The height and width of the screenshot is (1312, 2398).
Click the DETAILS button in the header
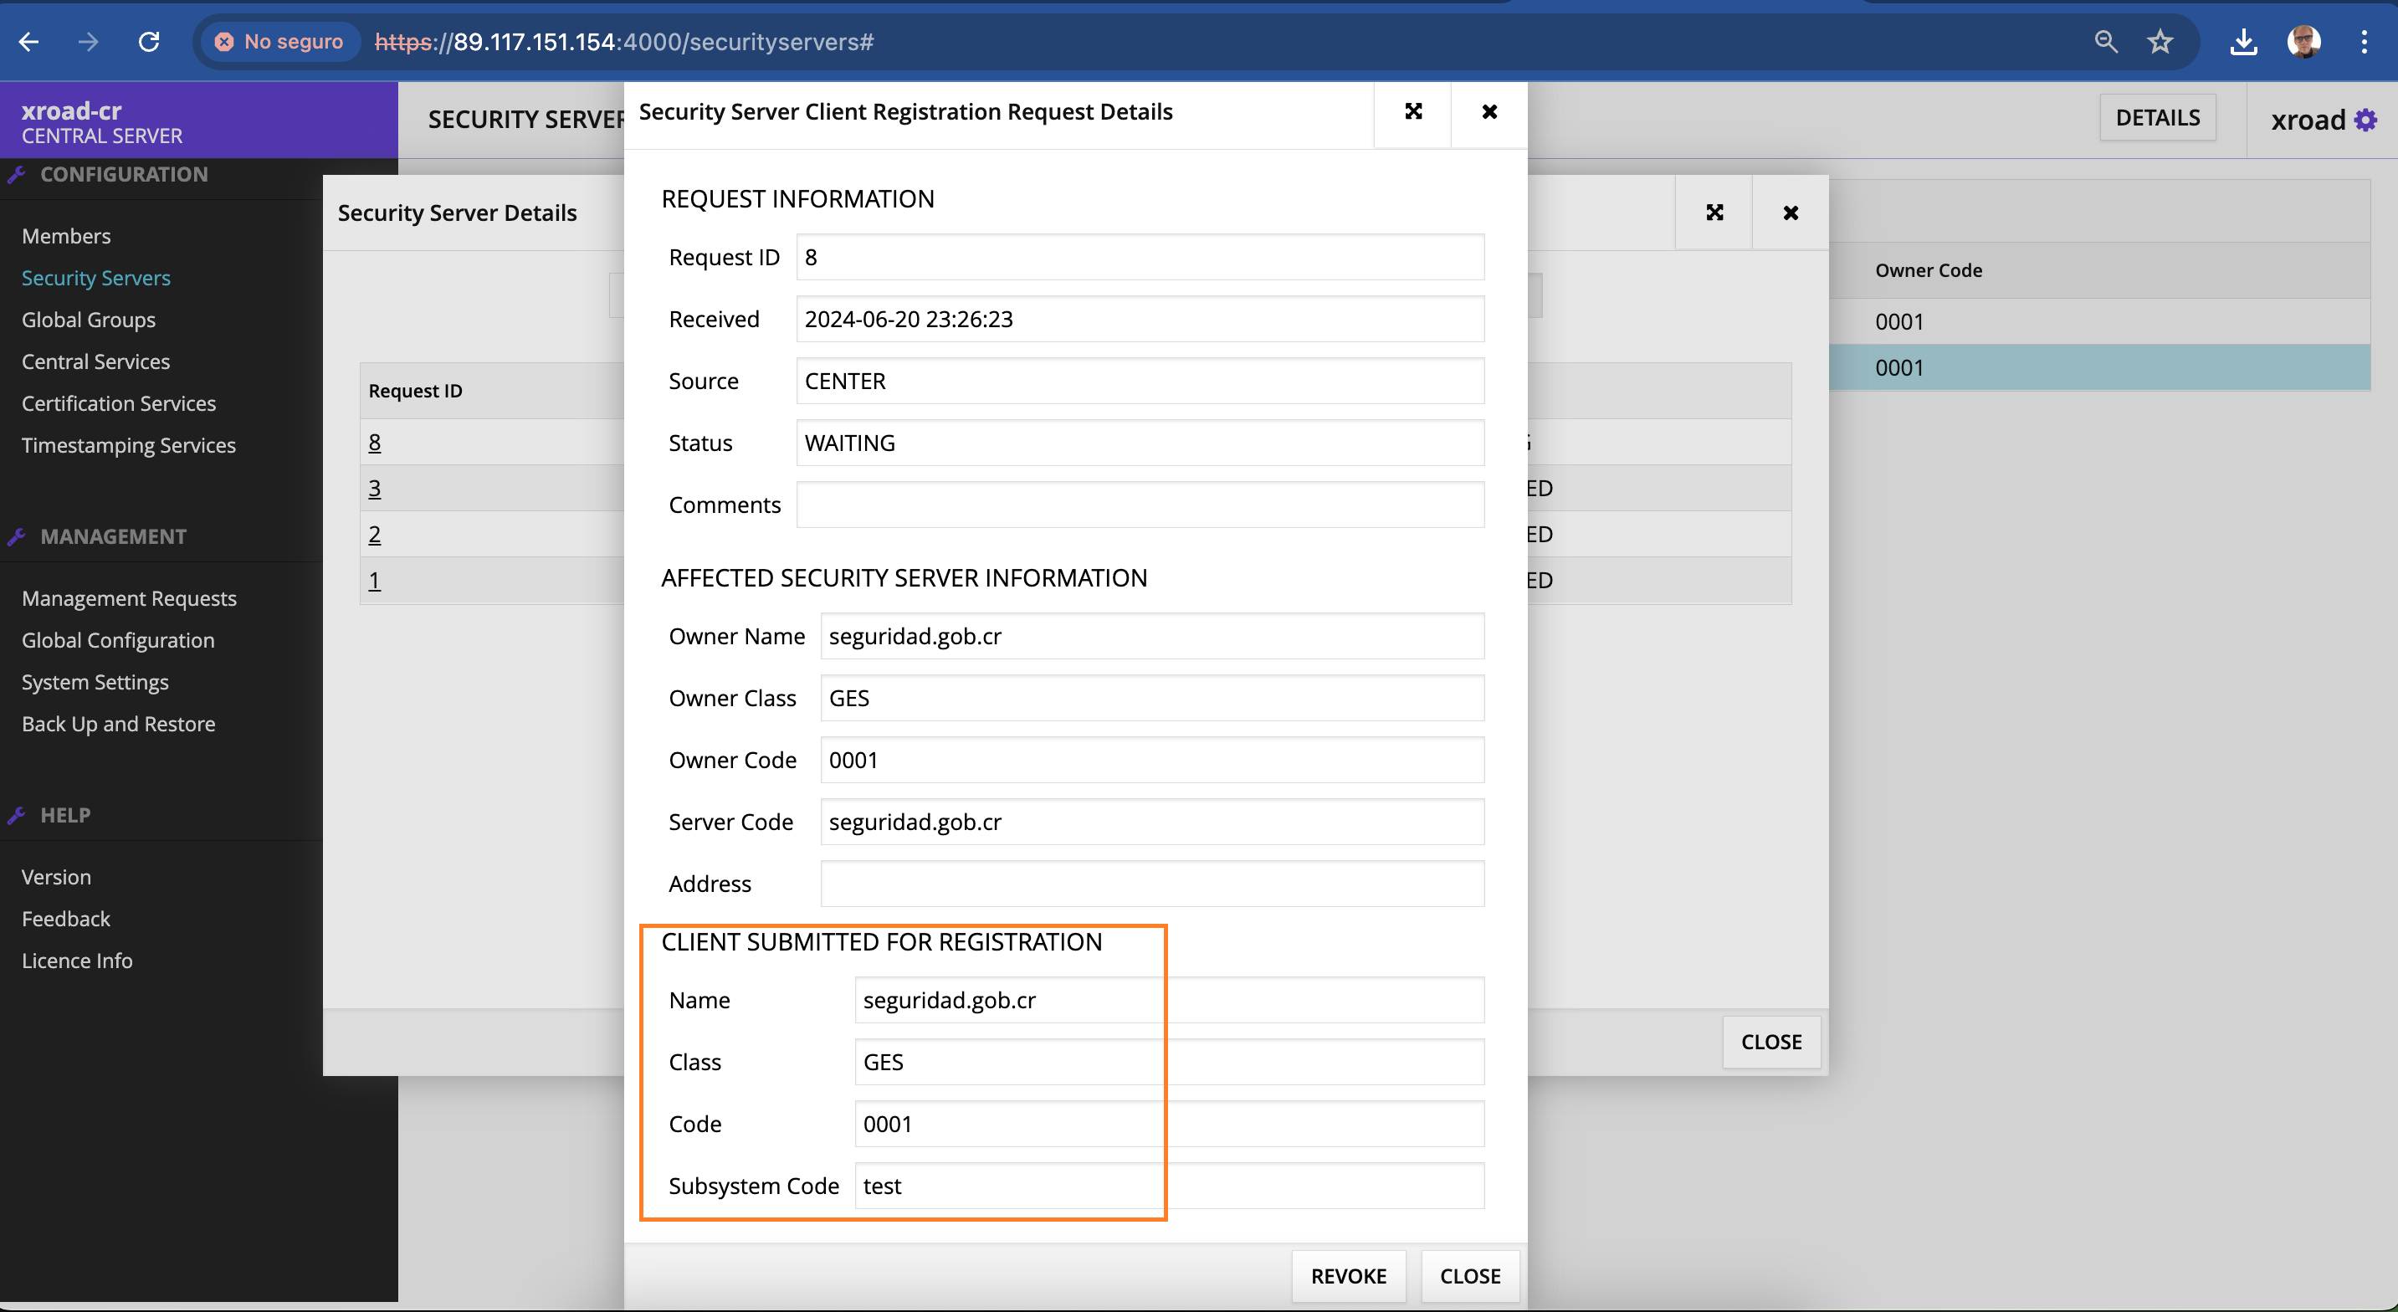click(x=2157, y=118)
